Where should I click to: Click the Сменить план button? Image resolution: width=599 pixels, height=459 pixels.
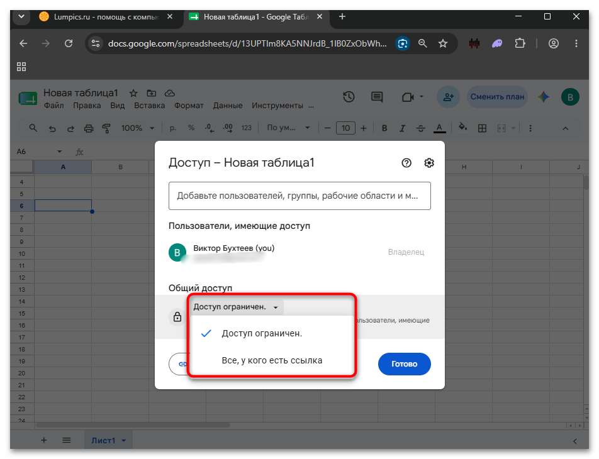497,97
